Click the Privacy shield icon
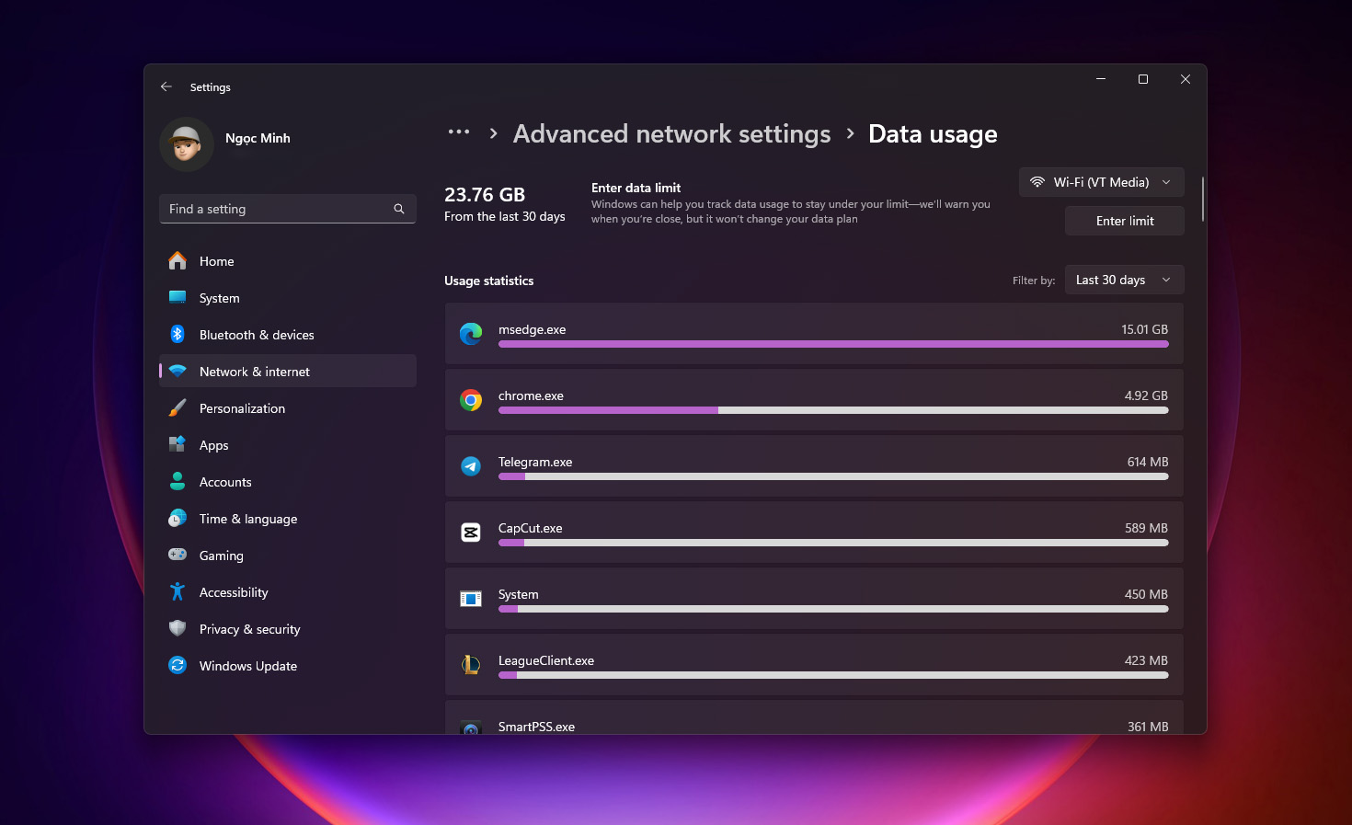Screen dimensions: 1352x825 (178, 628)
